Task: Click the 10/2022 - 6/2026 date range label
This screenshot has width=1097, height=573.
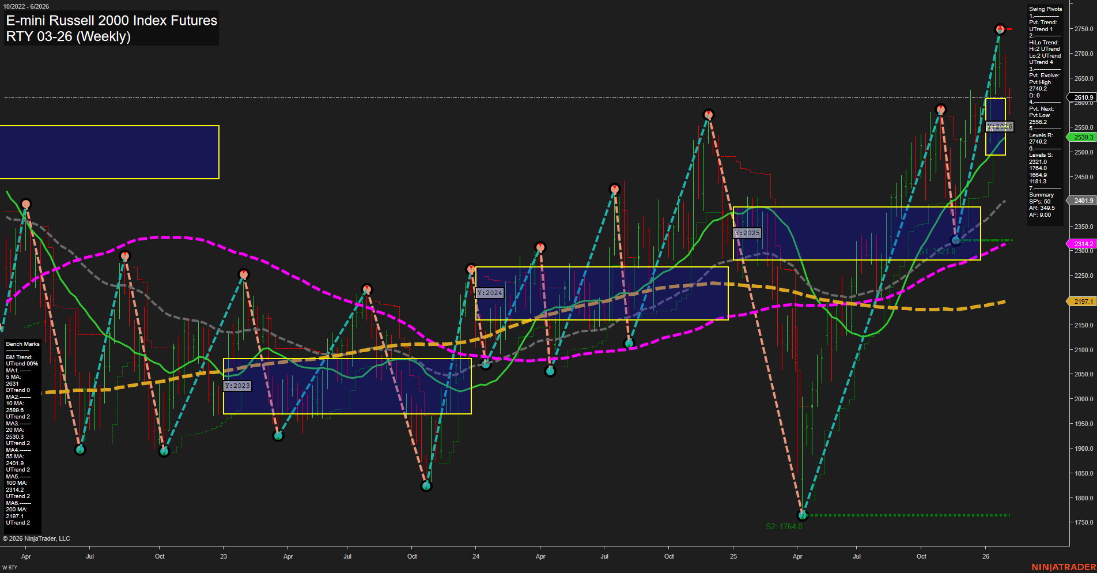Action: [x=26, y=6]
